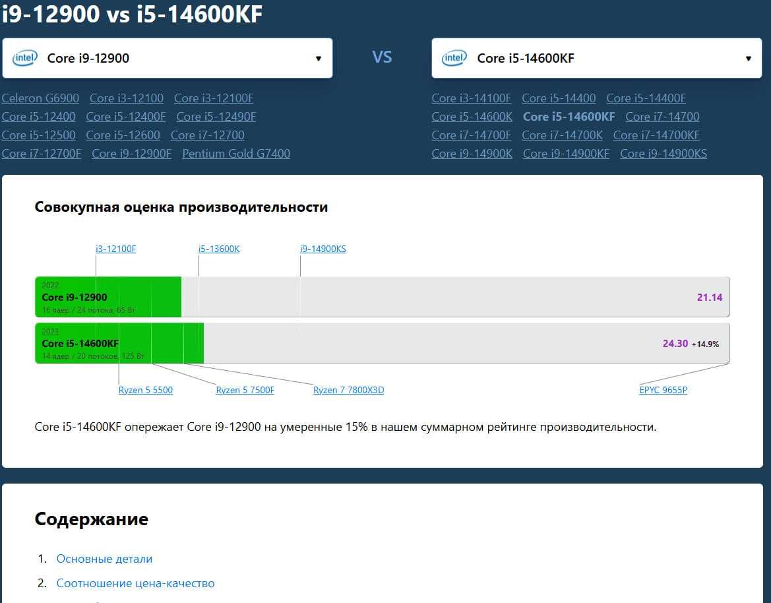The width and height of the screenshot is (771, 603).
Task: Click Intel logo beside Core i9-12900
Action: (25, 58)
